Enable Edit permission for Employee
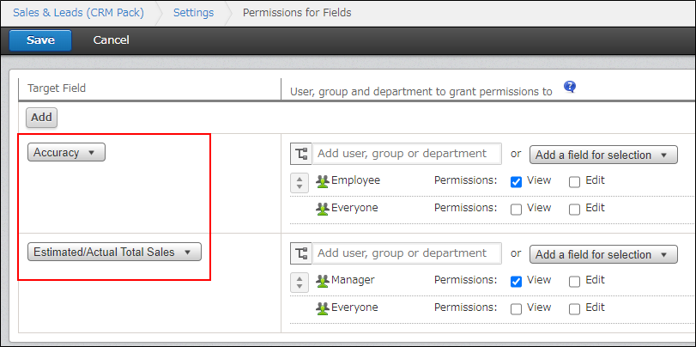This screenshot has width=696, height=347. pyautogui.click(x=574, y=181)
